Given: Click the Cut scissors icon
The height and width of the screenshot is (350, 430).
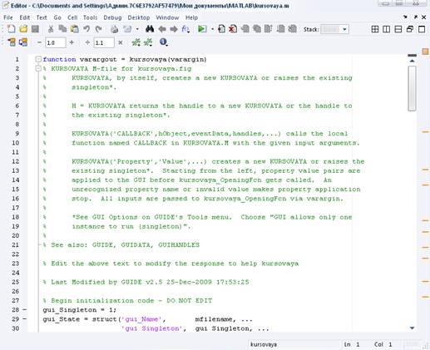Looking at the screenshot, I should (51, 29).
